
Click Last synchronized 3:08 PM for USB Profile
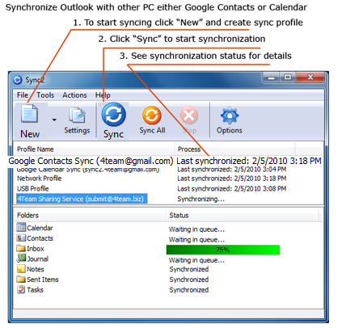pyautogui.click(x=232, y=189)
